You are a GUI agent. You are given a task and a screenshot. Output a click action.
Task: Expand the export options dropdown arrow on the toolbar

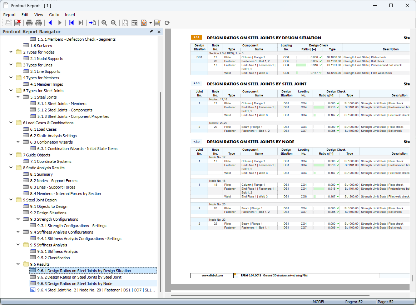pos(150,22)
